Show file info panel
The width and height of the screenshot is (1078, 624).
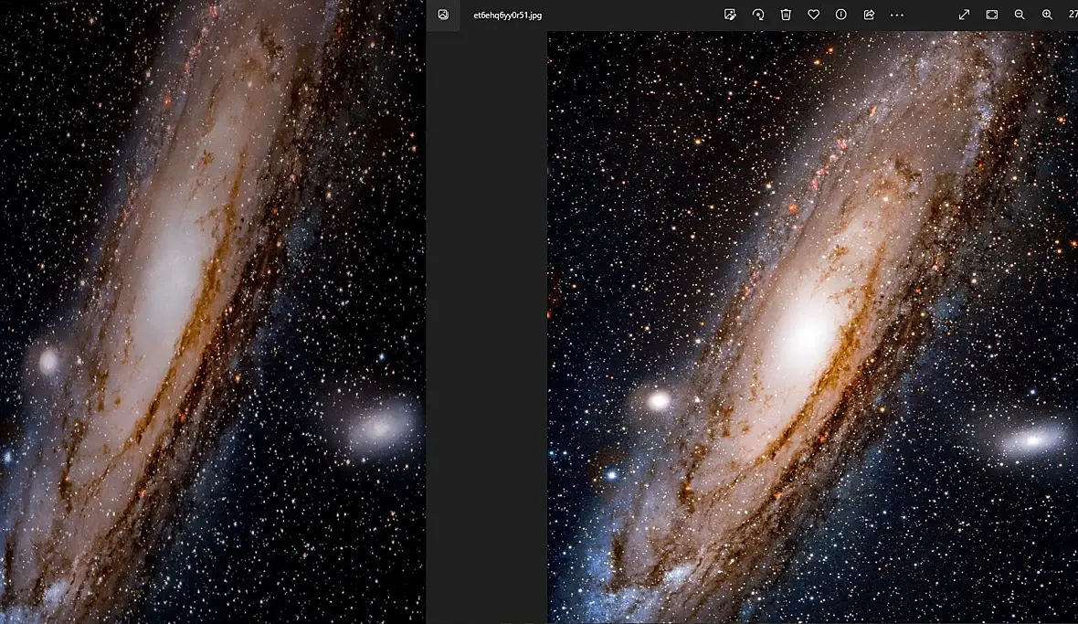840,15
